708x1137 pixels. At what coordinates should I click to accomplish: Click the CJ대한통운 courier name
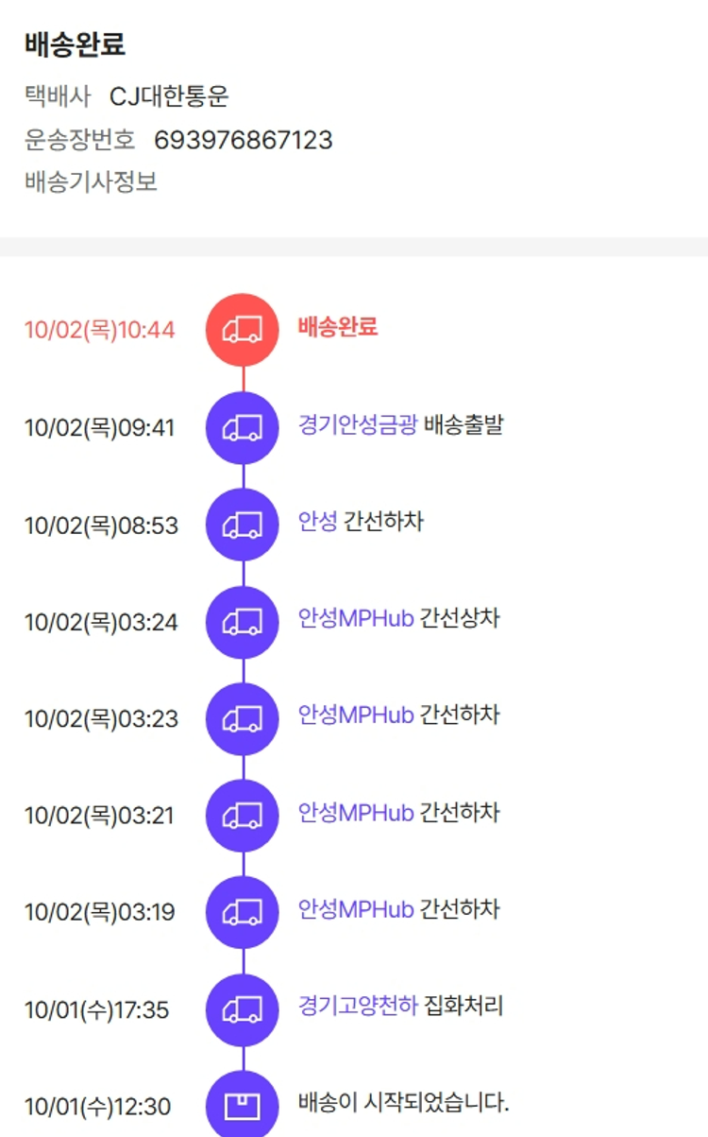pyautogui.click(x=169, y=96)
